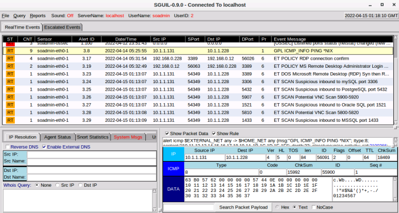399x213 pixels.
Task: Select Text payload search mode
Action: click(295, 207)
